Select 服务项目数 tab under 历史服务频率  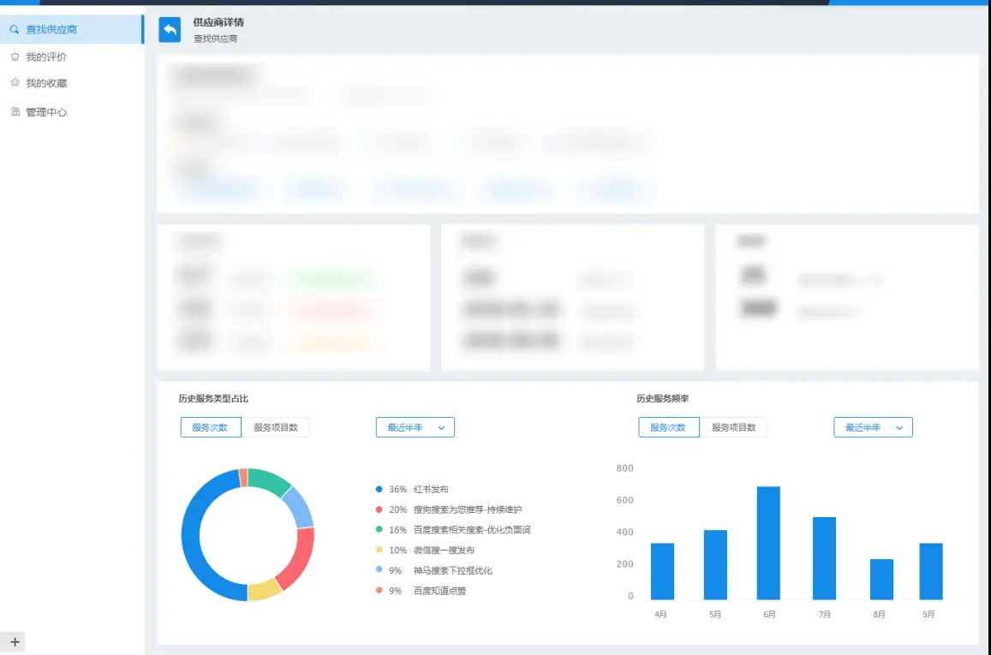734,427
